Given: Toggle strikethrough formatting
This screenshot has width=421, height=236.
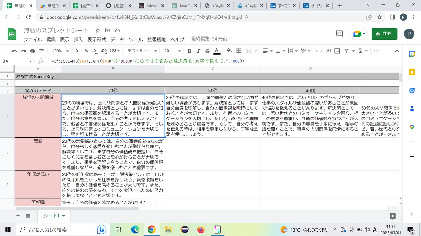Looking at the screenshot, I should click(207, 51).
